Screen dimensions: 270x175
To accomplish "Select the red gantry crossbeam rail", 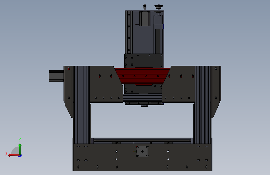I will point(142,76).
